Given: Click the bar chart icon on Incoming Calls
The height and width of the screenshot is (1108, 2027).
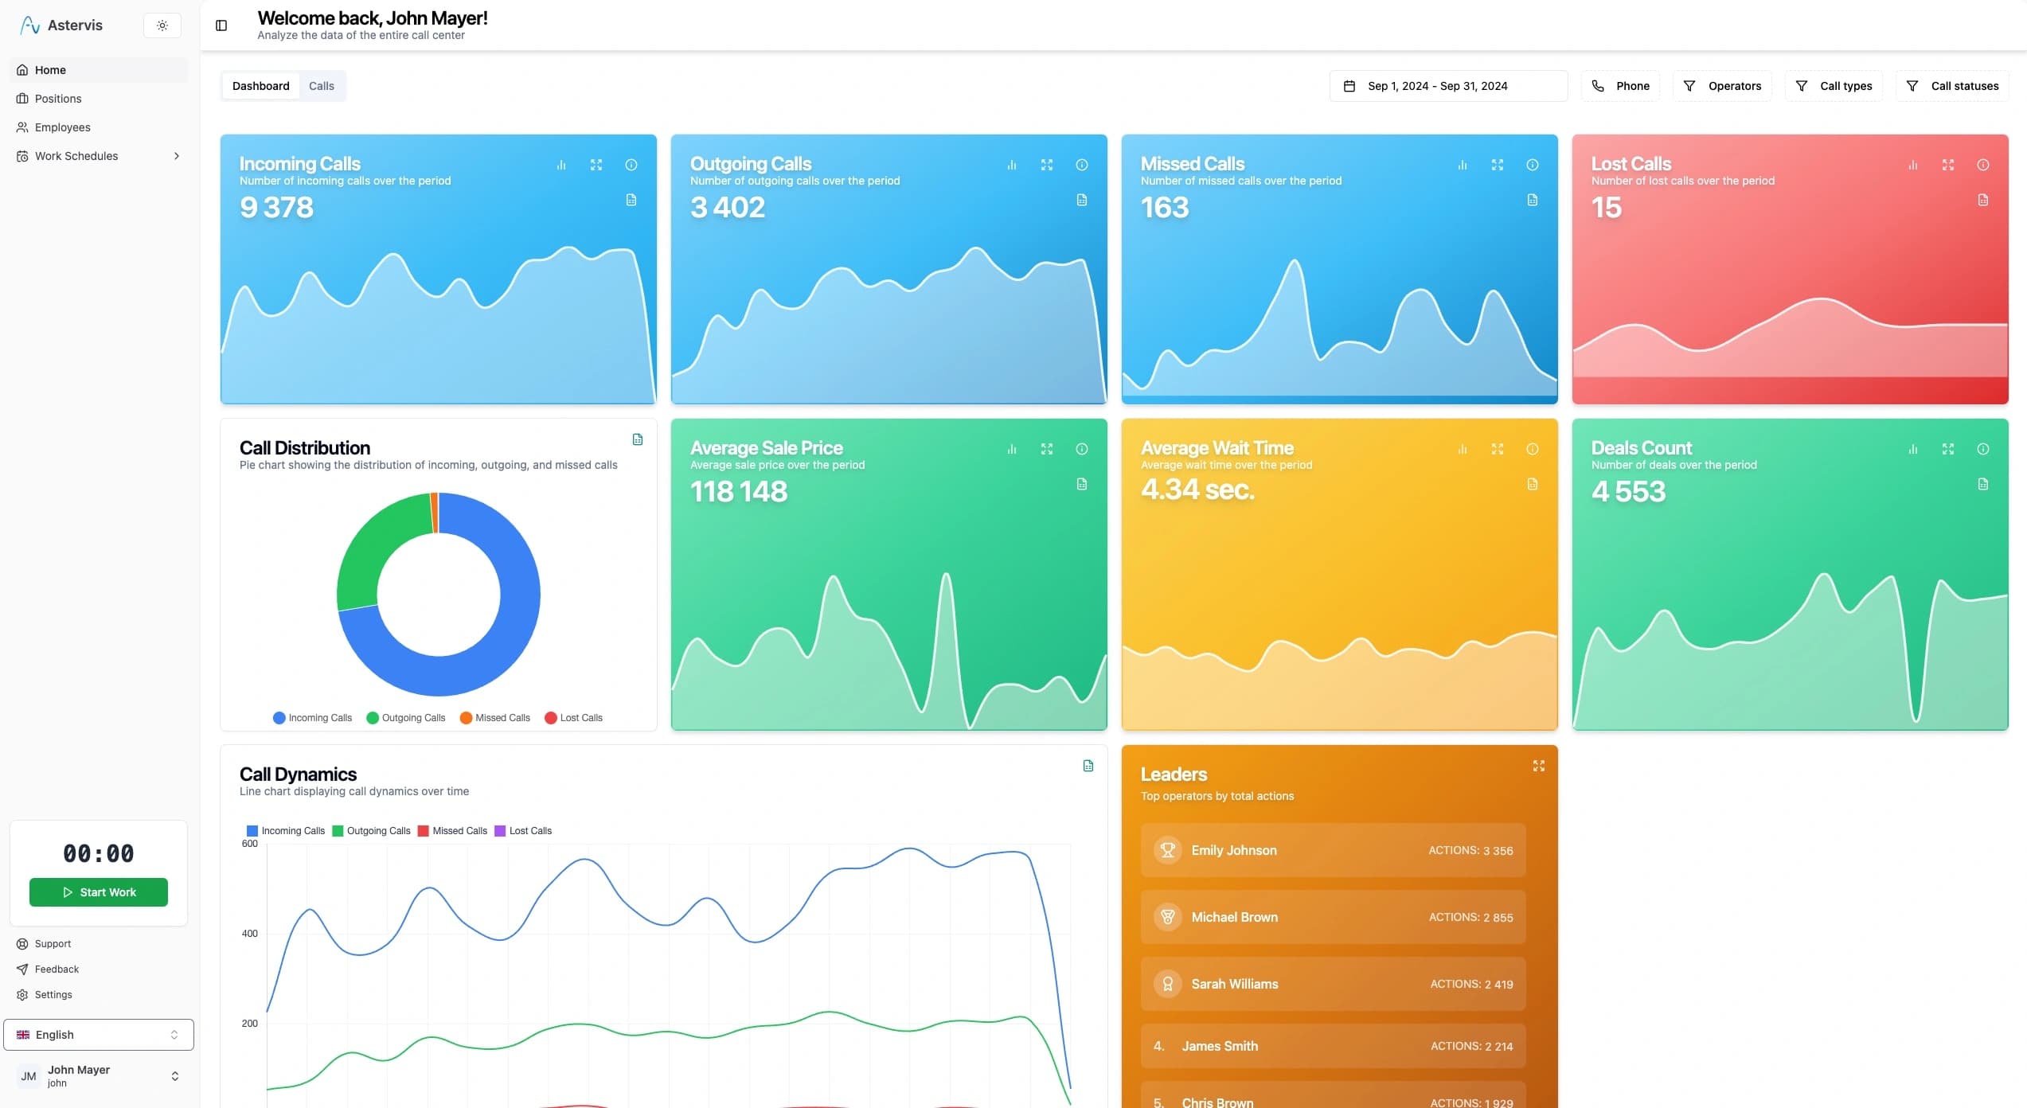Looking at the screenshot, I should pyautogui.click(x=560, y=166).
